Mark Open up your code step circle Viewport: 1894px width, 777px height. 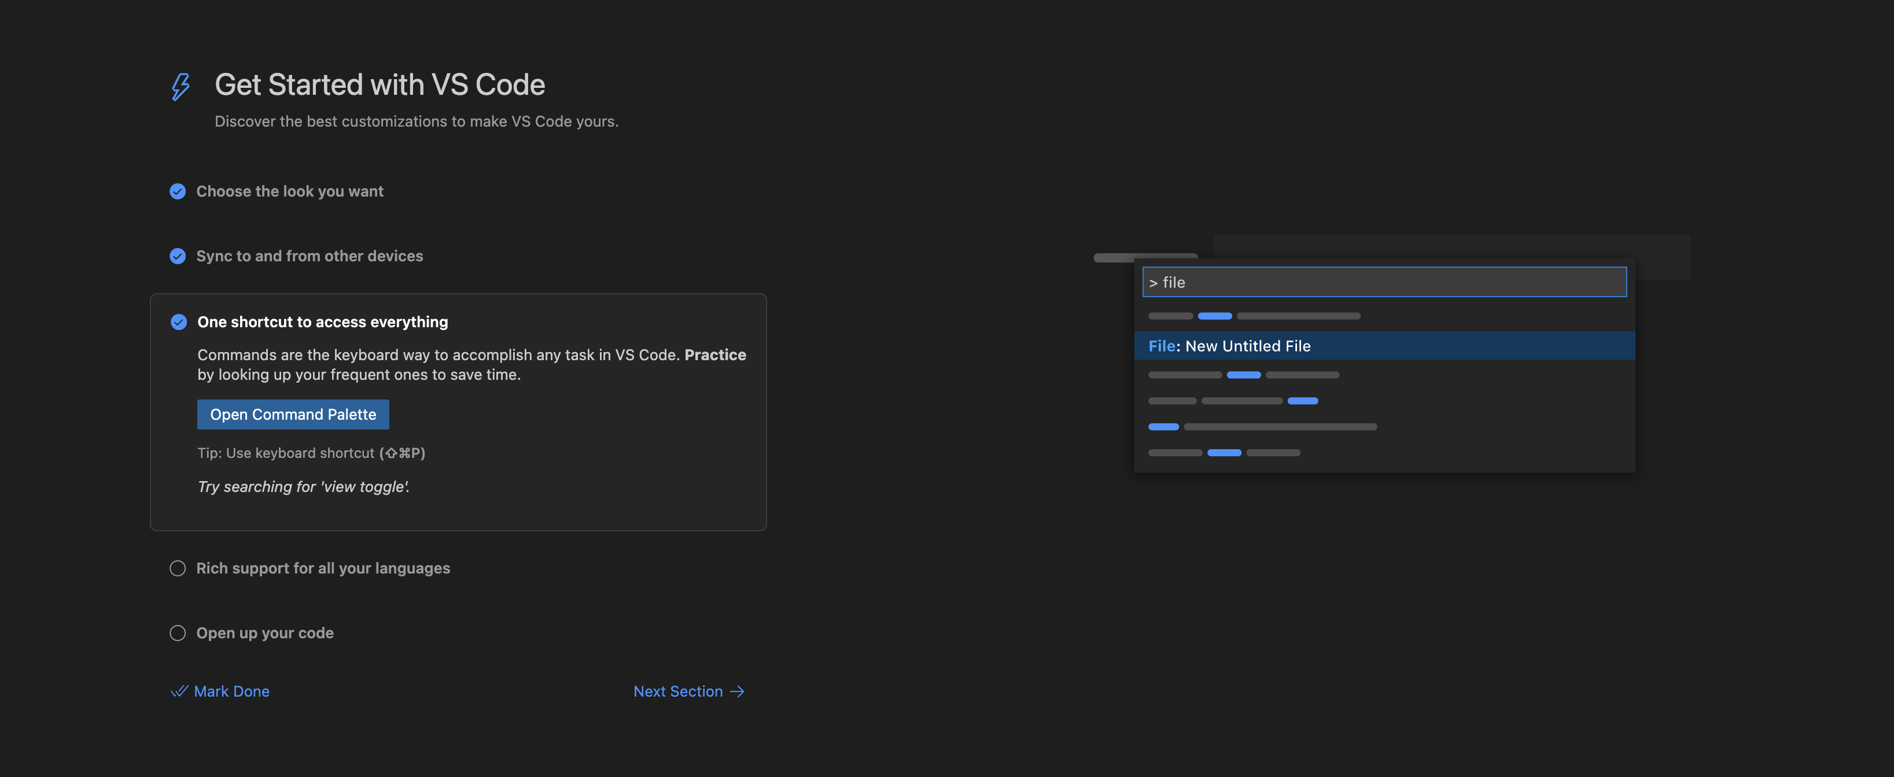coord(178,634)
